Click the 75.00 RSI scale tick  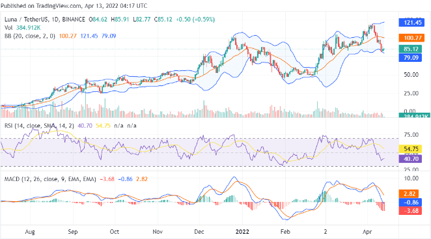pos(411,135)
